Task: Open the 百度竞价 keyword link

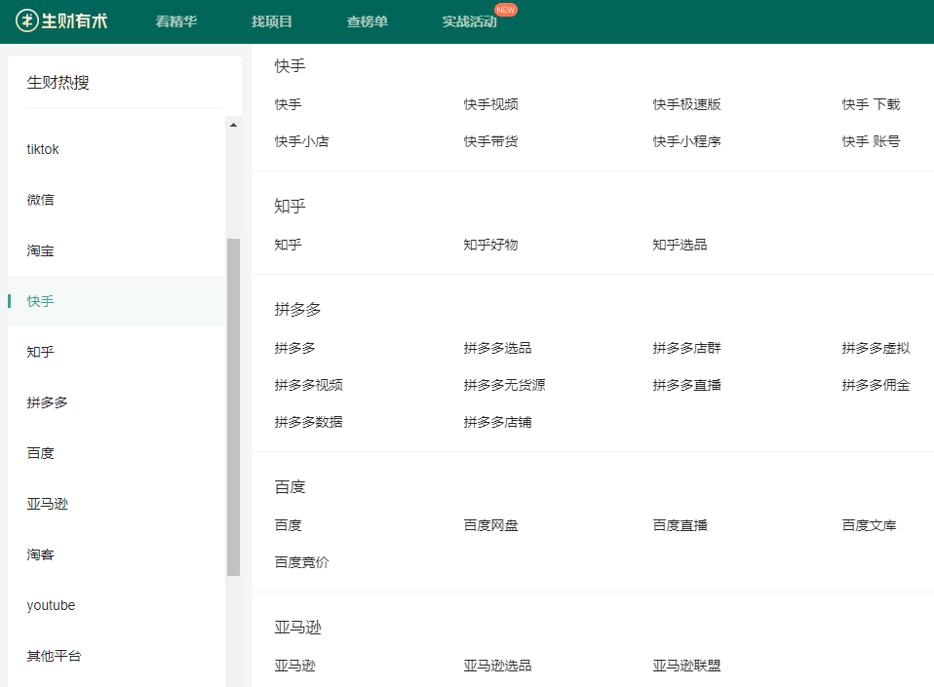Action: click(x=301, y=562)
